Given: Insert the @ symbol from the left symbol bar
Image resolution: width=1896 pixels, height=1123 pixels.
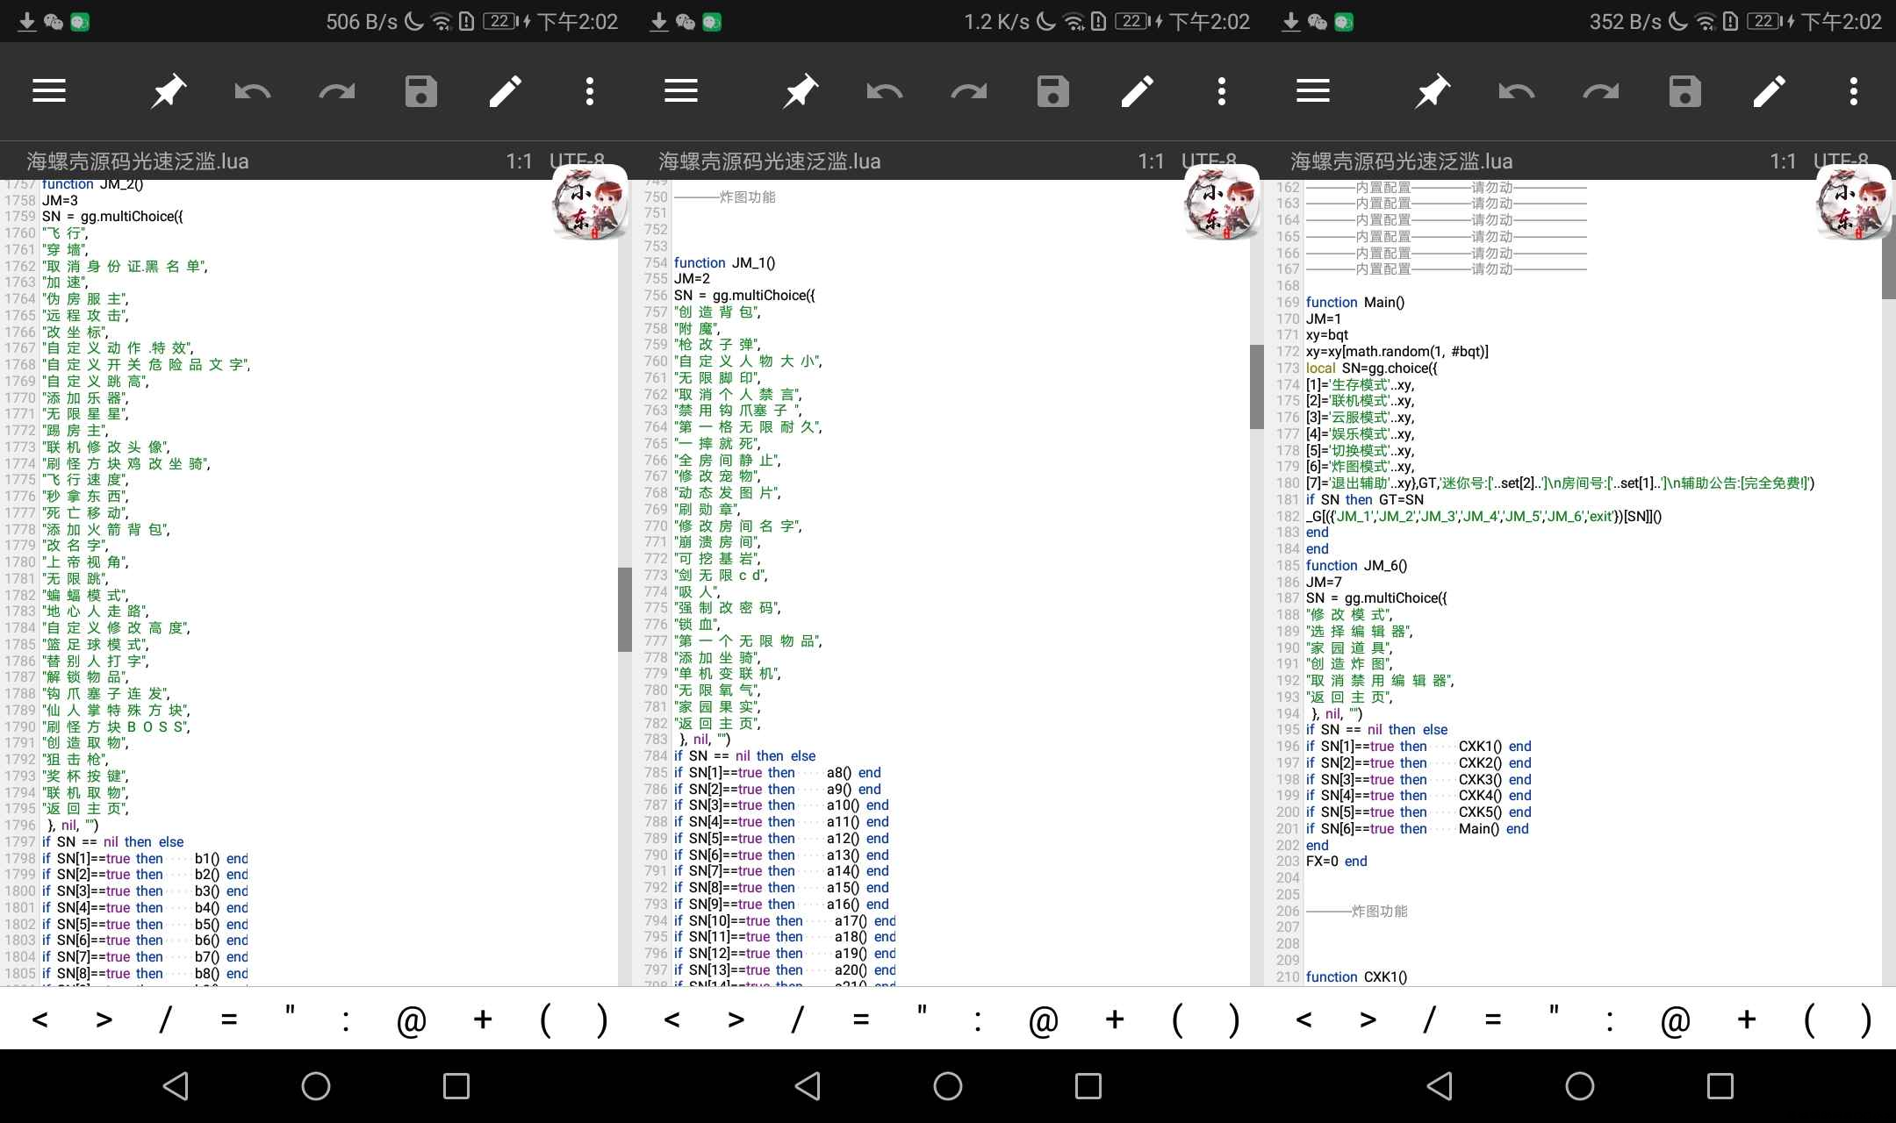Looking at the screenshot, I should pos(411,1020).
